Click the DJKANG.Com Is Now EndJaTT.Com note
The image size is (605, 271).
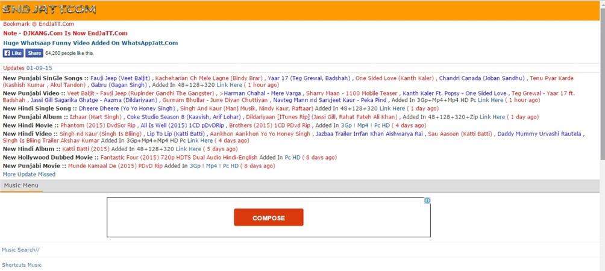(65, 34)
